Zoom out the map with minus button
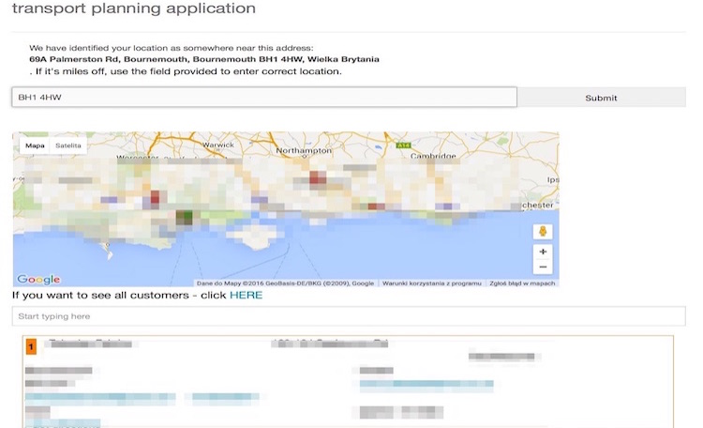The image size is (703, 428). click(545, 267)
